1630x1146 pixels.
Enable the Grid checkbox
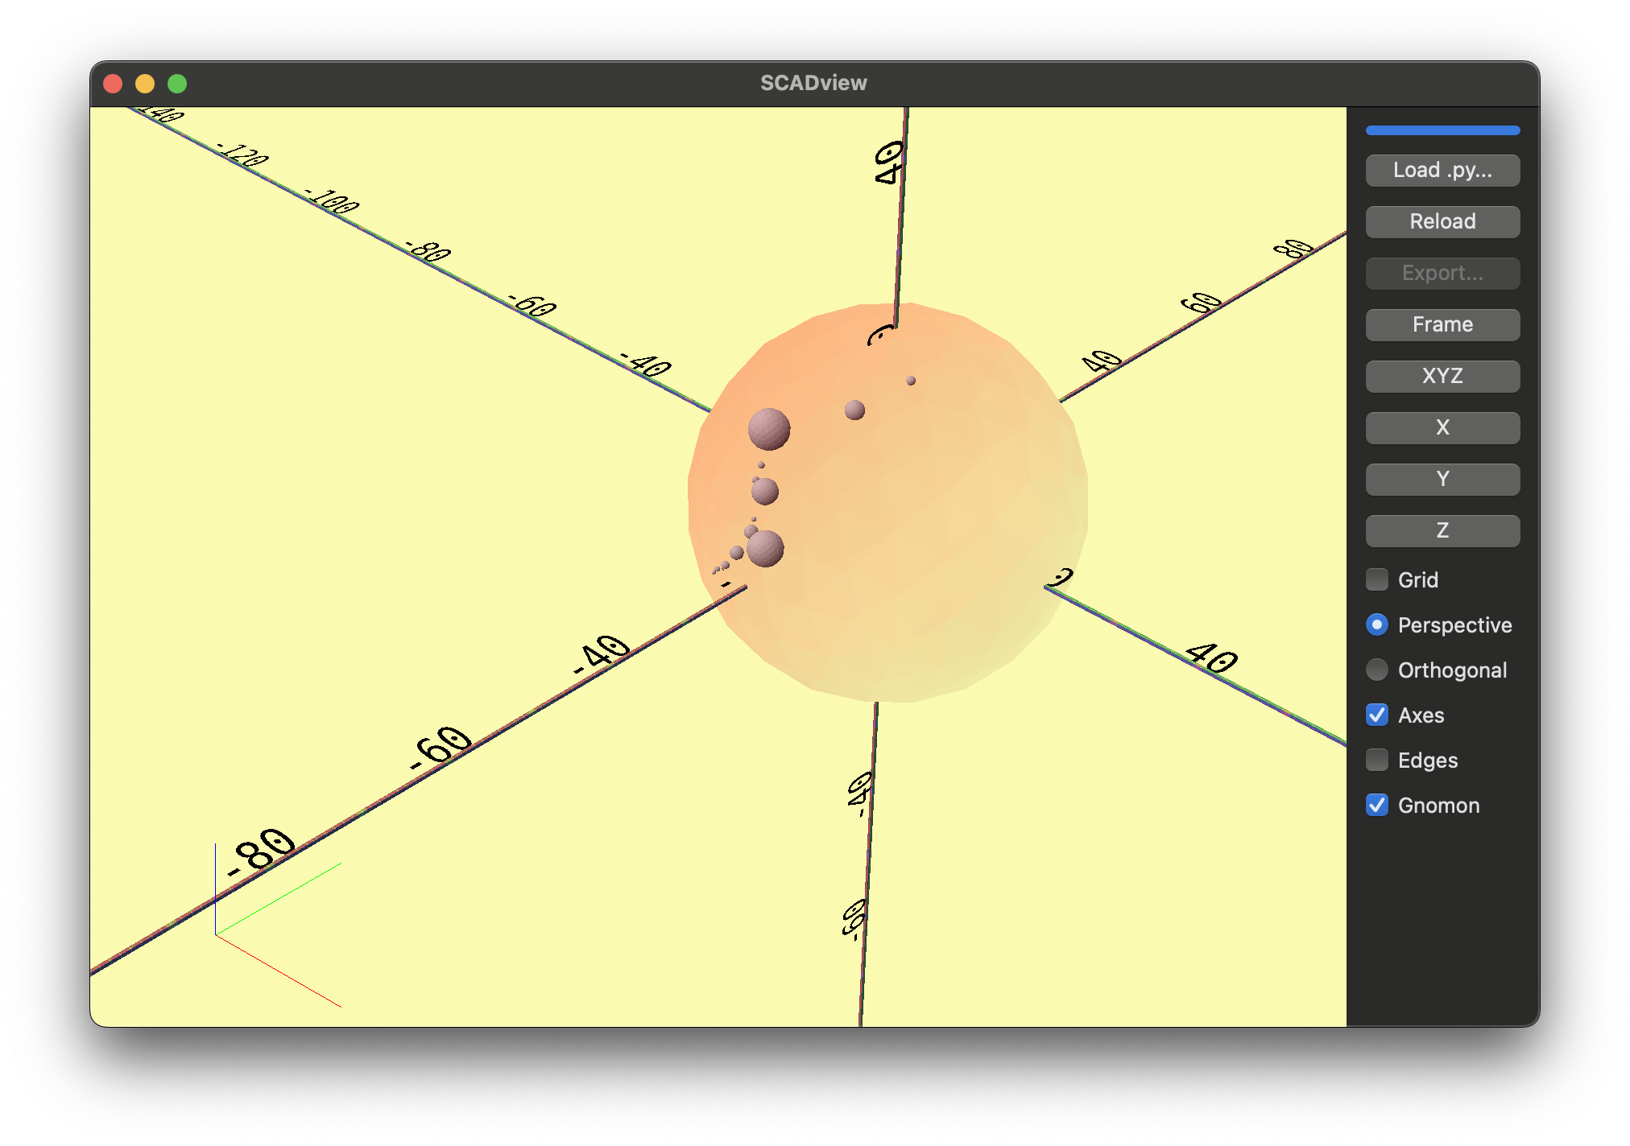tap(1376, 579)
